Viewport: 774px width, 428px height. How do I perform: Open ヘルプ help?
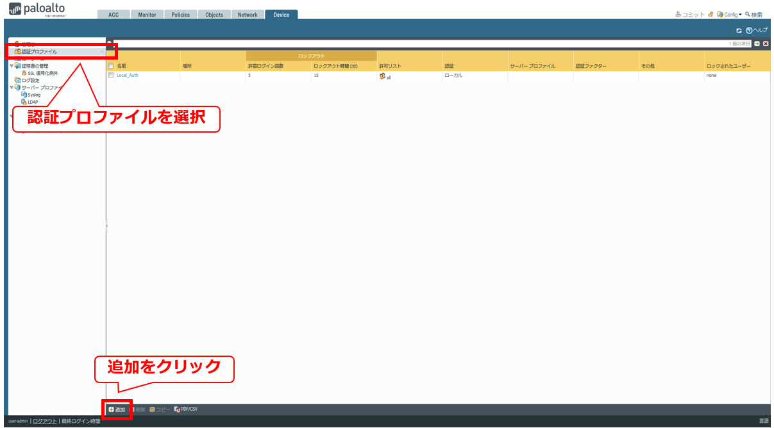click(756, 30)
